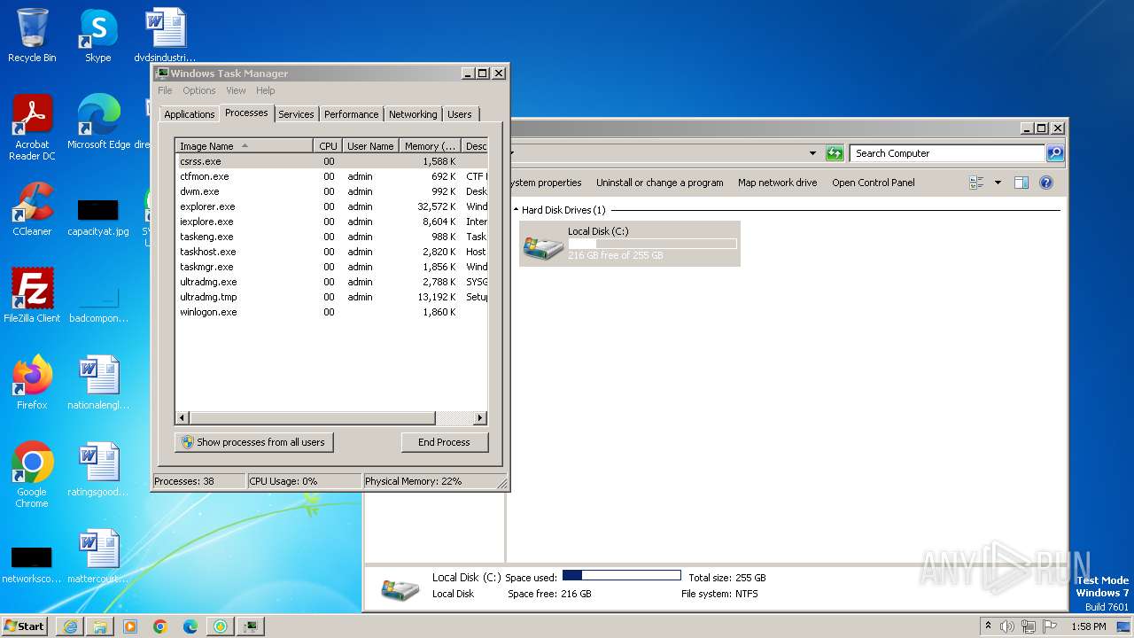Open the FileZilla Client shortcut
Viewport: 1134px width, 638px height.
click(32, 296)
